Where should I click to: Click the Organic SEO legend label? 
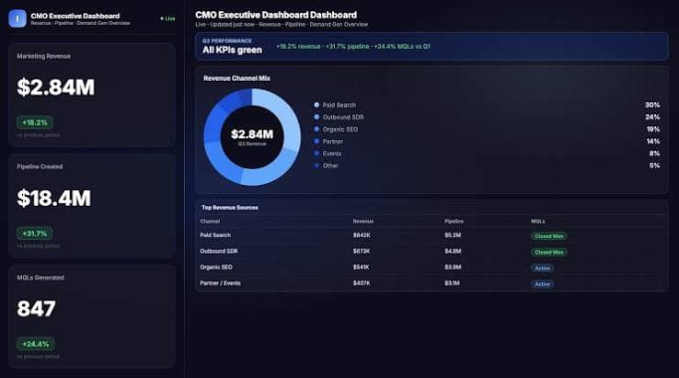pos(340,129)
